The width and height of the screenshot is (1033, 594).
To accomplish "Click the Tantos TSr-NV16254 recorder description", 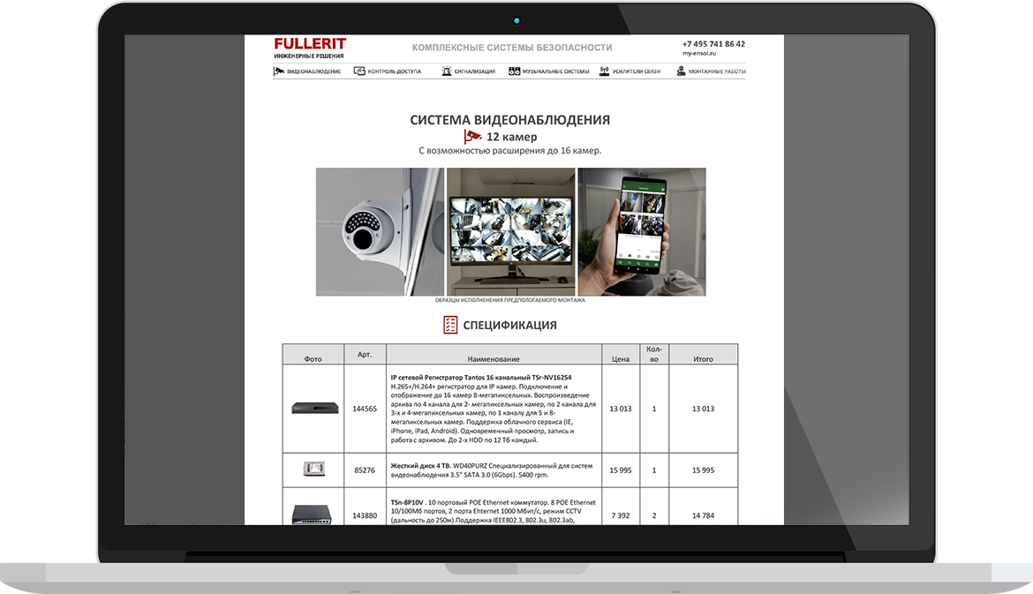I will pyautogui.click(x=494, y=409).
